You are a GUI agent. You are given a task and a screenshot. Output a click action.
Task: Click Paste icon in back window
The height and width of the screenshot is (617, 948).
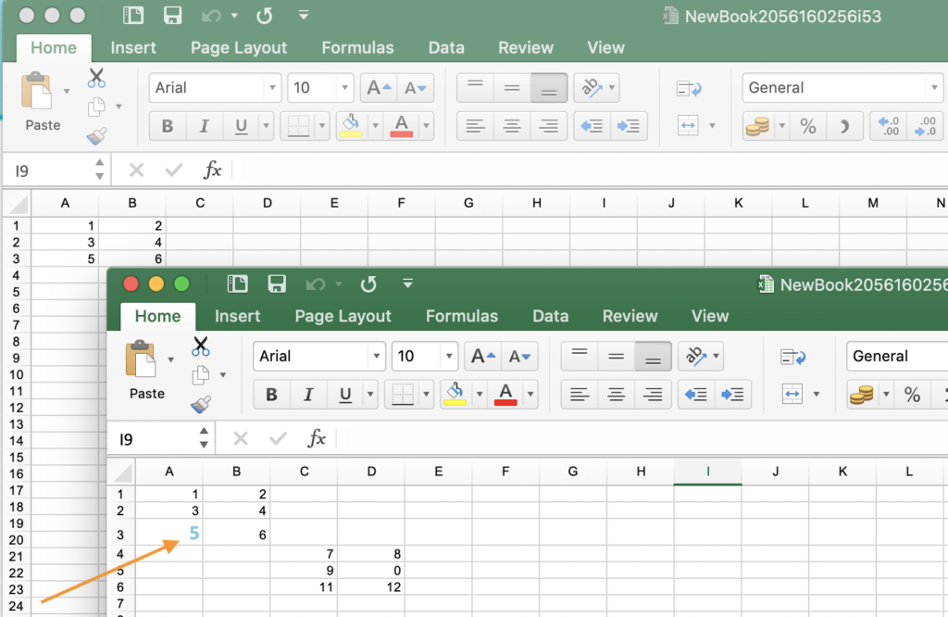[x=36, y=90]
